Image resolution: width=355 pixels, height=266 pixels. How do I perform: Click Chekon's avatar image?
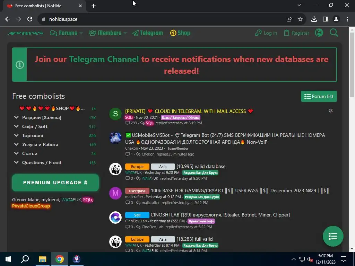tap(115, 138)
